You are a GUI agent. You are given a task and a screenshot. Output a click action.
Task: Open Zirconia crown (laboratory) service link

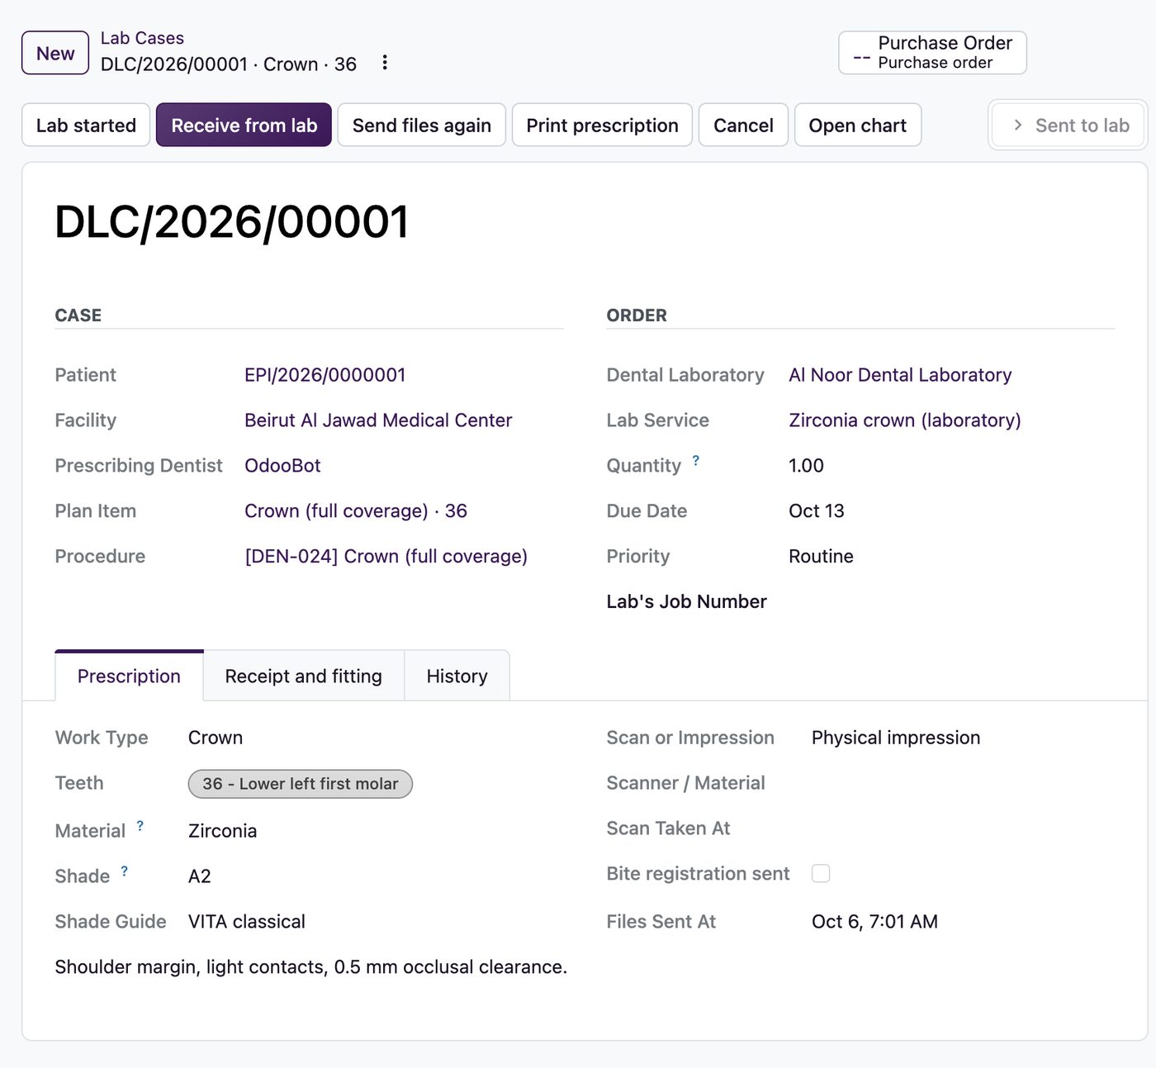coord(905,420)
